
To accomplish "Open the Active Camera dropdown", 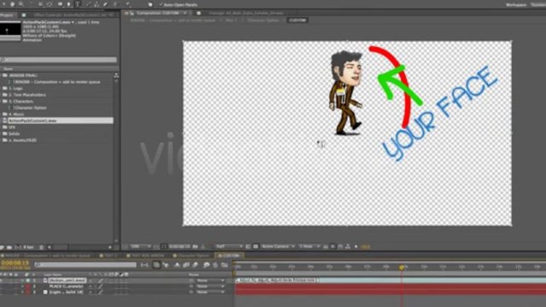I will (x=278, y=246).
